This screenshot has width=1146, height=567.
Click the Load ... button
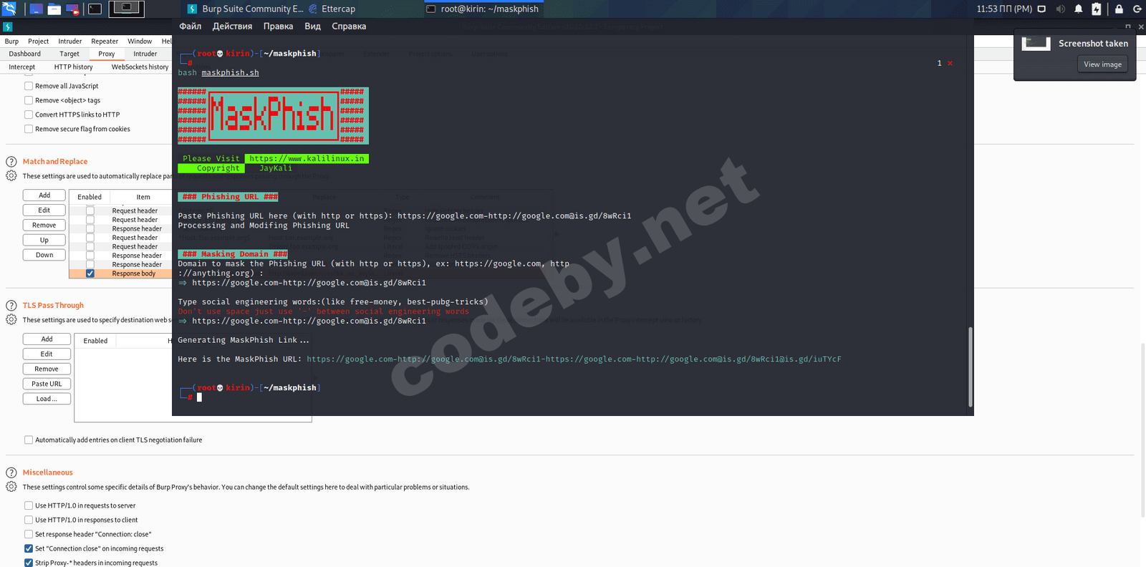coord(47,399)
